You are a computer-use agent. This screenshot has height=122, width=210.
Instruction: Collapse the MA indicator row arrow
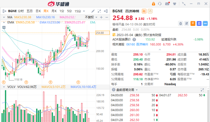click(4, 17)
